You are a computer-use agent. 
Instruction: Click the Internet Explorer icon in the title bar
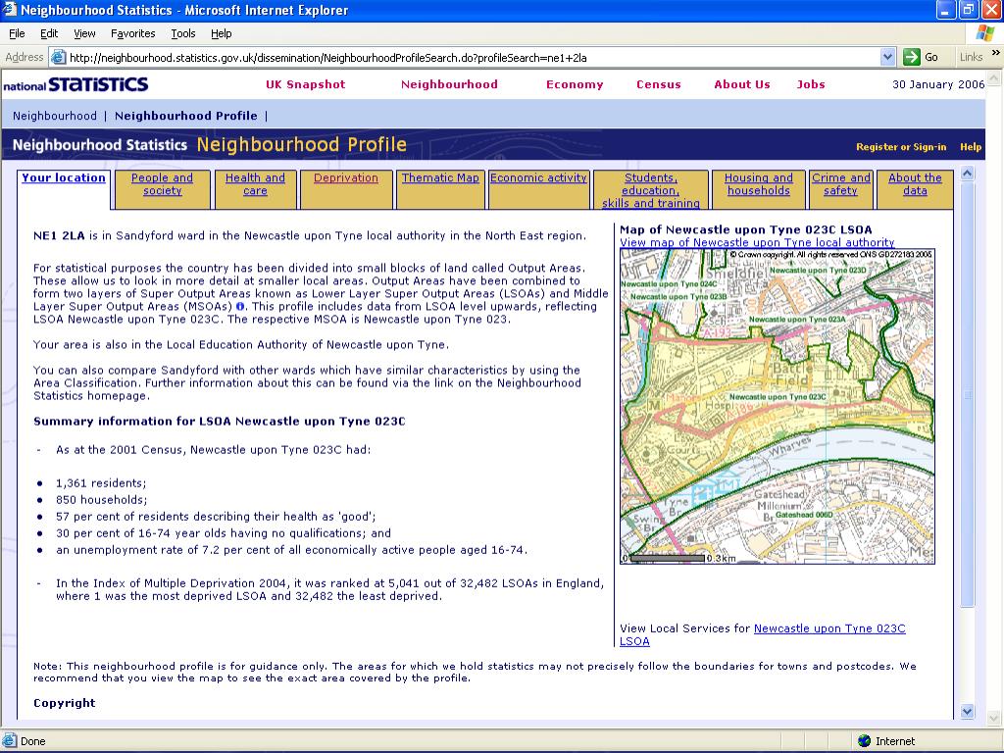tap(10, 10)
